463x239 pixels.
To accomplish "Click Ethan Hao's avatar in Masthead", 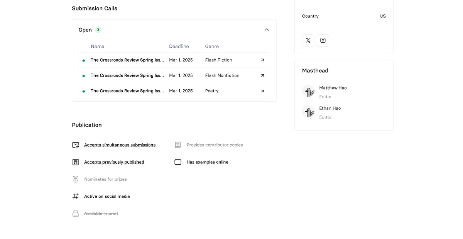I will click(x=308, y=112).
